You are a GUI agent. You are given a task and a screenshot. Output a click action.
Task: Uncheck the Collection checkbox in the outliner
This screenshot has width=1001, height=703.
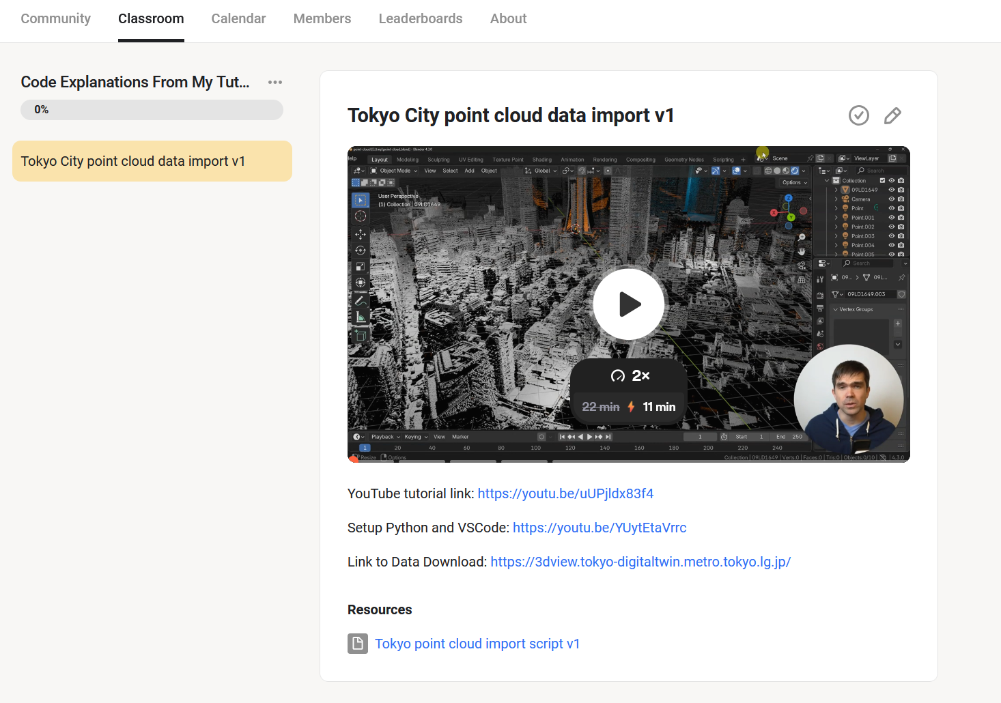click(883, 180)
